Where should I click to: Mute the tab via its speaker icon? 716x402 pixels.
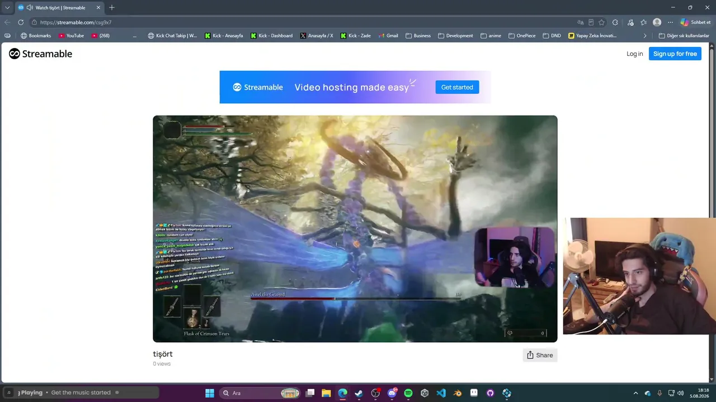click(x=29, y=8)
